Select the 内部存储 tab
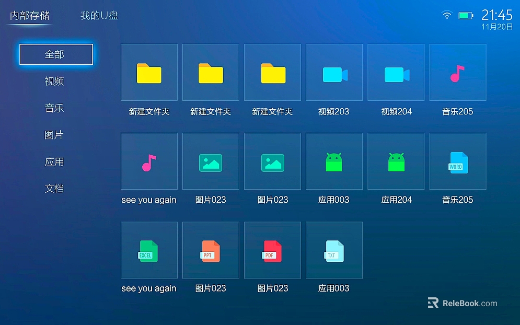This screenshot has height=325, width=520. click(x=30, y=15)
